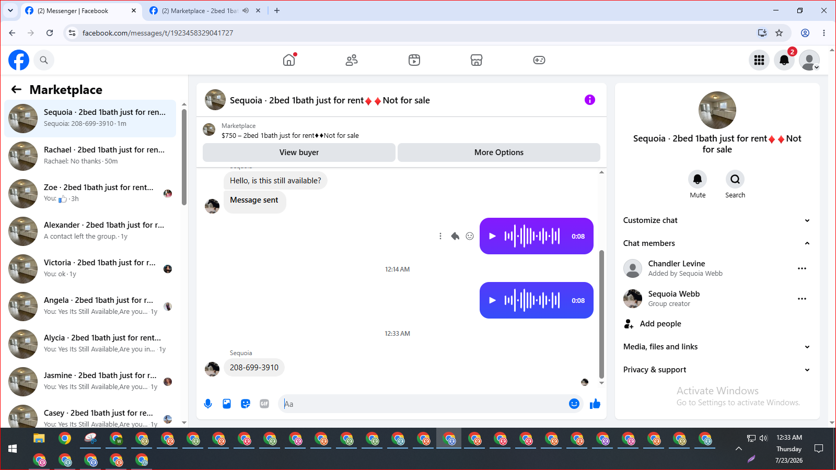Open the Windows notification center
836x470 pixels.
tap(819, 449)
